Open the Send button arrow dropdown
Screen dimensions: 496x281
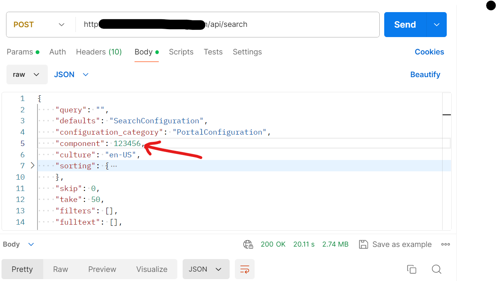[437, 25]
